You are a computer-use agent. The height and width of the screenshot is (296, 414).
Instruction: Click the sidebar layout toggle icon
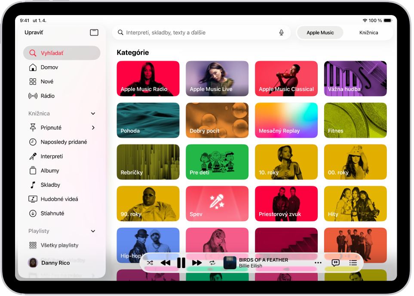(x=94, y=33)
